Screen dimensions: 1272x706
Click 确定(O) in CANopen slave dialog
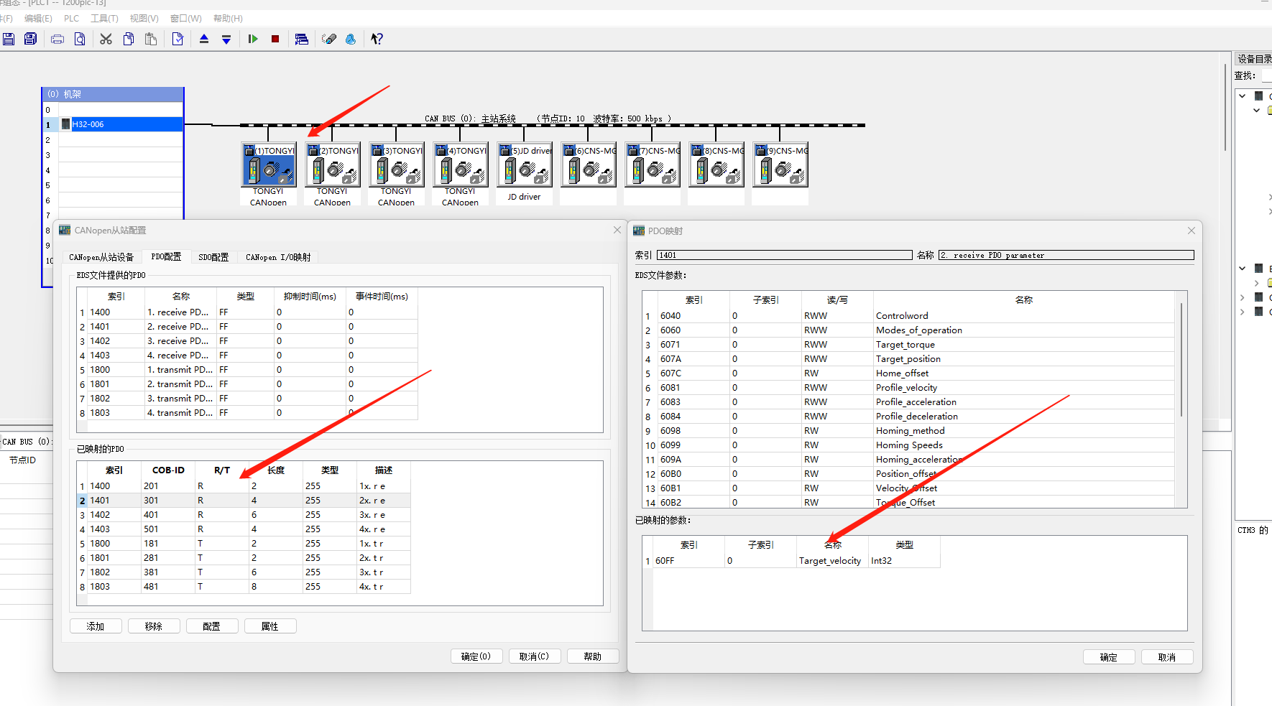(x=476, y=656)
